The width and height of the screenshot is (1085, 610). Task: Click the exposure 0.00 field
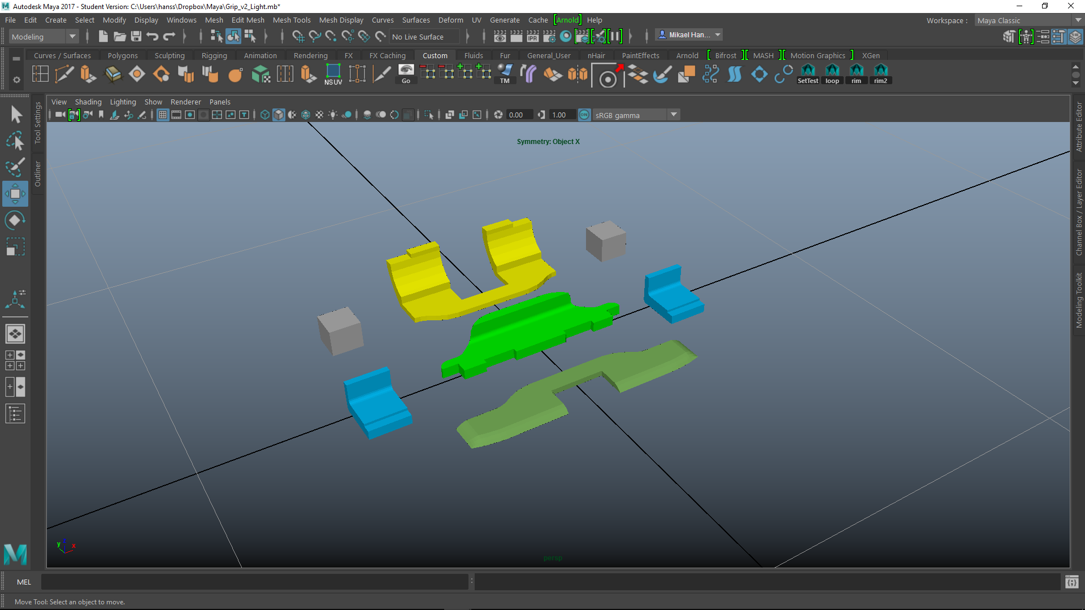(519, 115)
